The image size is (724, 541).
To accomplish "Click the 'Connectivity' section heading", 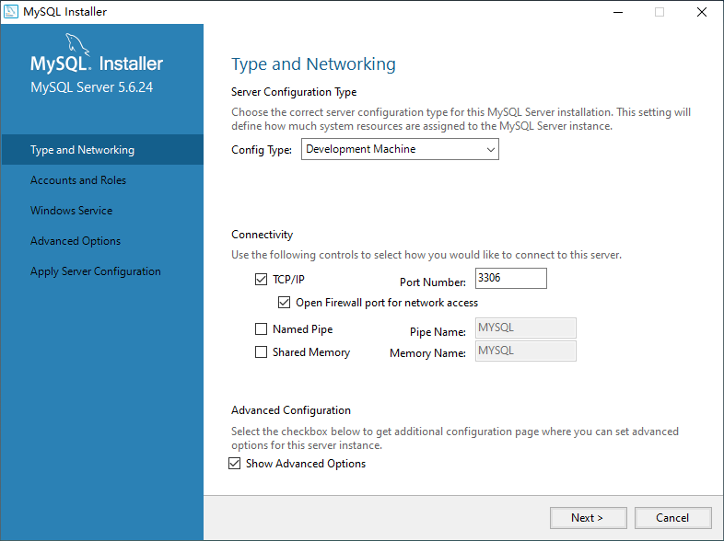I will pyautogui.click(x=262, y=235).
